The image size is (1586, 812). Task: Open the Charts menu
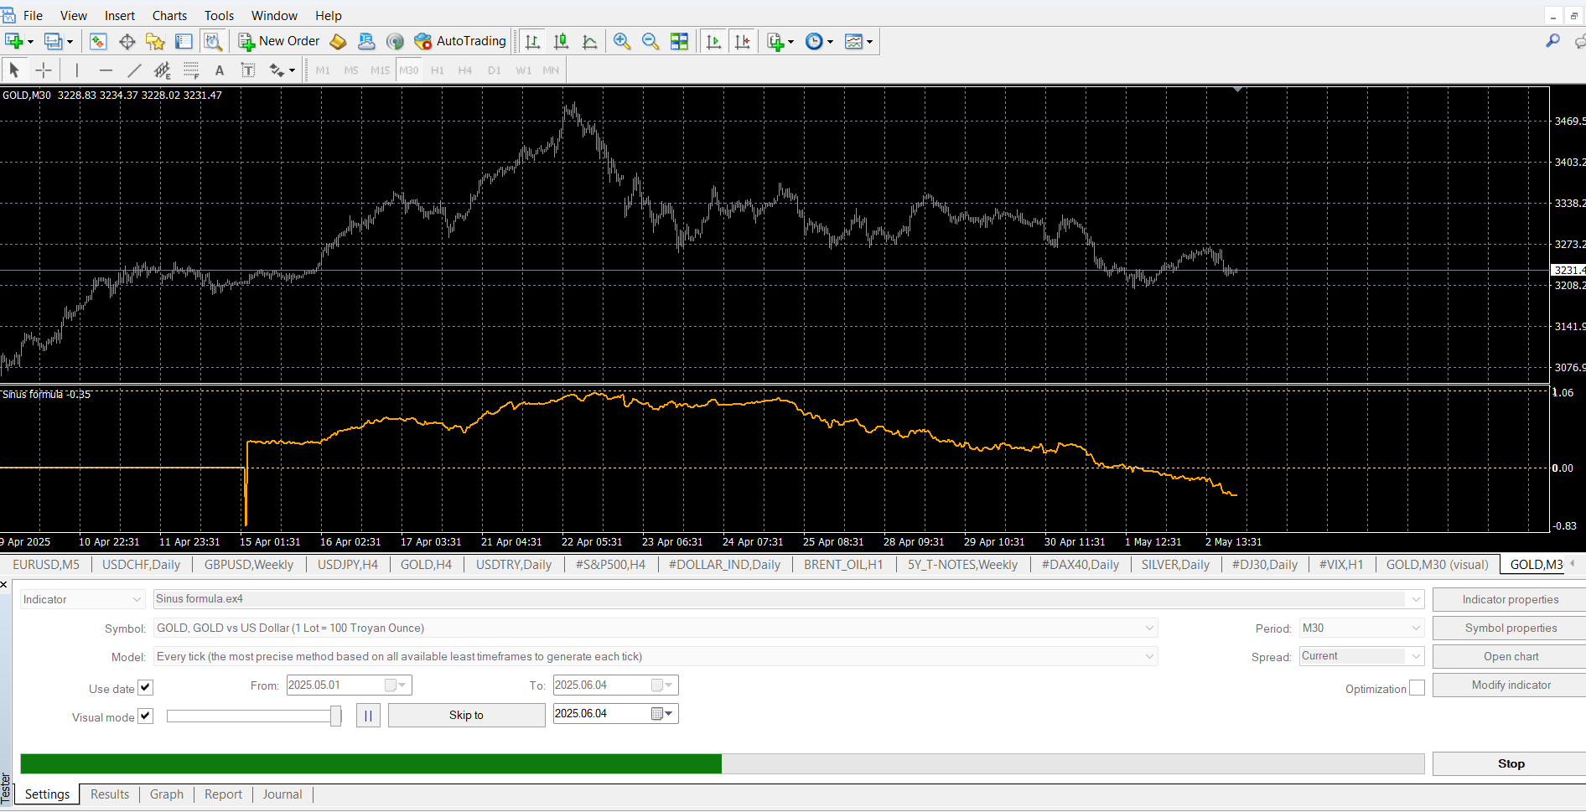[169, 16]
